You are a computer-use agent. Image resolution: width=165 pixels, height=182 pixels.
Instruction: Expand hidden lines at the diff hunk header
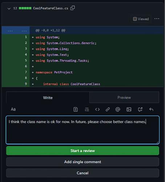(16, 30)
